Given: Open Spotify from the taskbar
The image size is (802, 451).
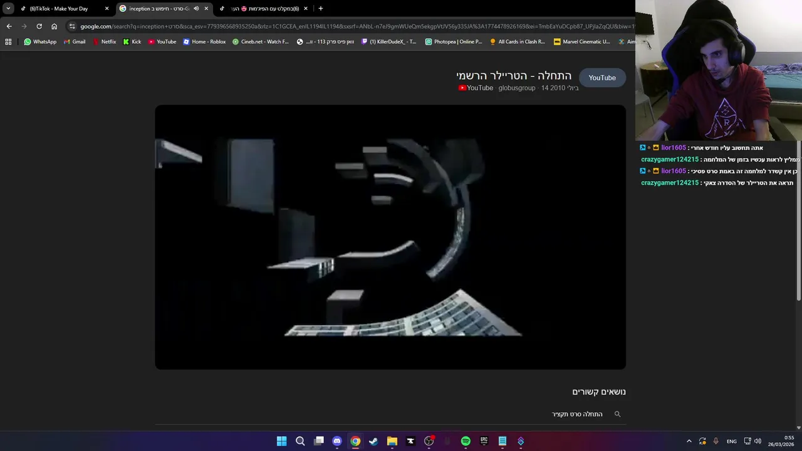Looking at the screenshot, I should point(466,441).
